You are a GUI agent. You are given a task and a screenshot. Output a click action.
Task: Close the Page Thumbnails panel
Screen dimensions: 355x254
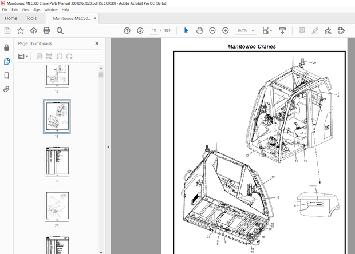97,43
